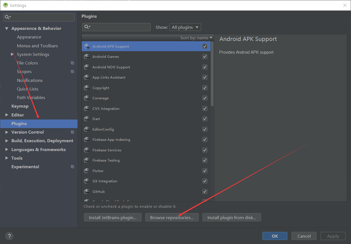Click the EditorConfig plugin icon
The width and height of the screenshot is (351, 244).
86,129
